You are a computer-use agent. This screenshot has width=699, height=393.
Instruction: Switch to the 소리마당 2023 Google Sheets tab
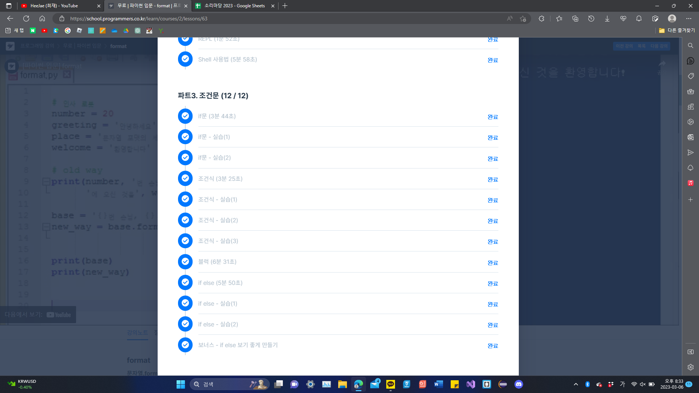tap(234, 6)
